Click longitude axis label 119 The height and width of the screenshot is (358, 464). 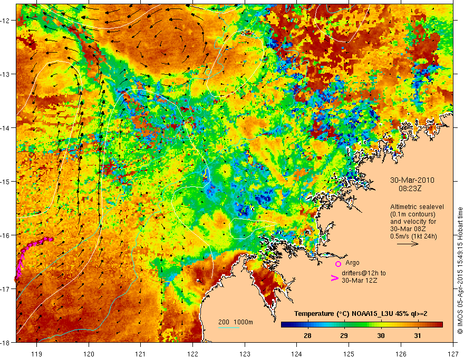coord(37,354)
